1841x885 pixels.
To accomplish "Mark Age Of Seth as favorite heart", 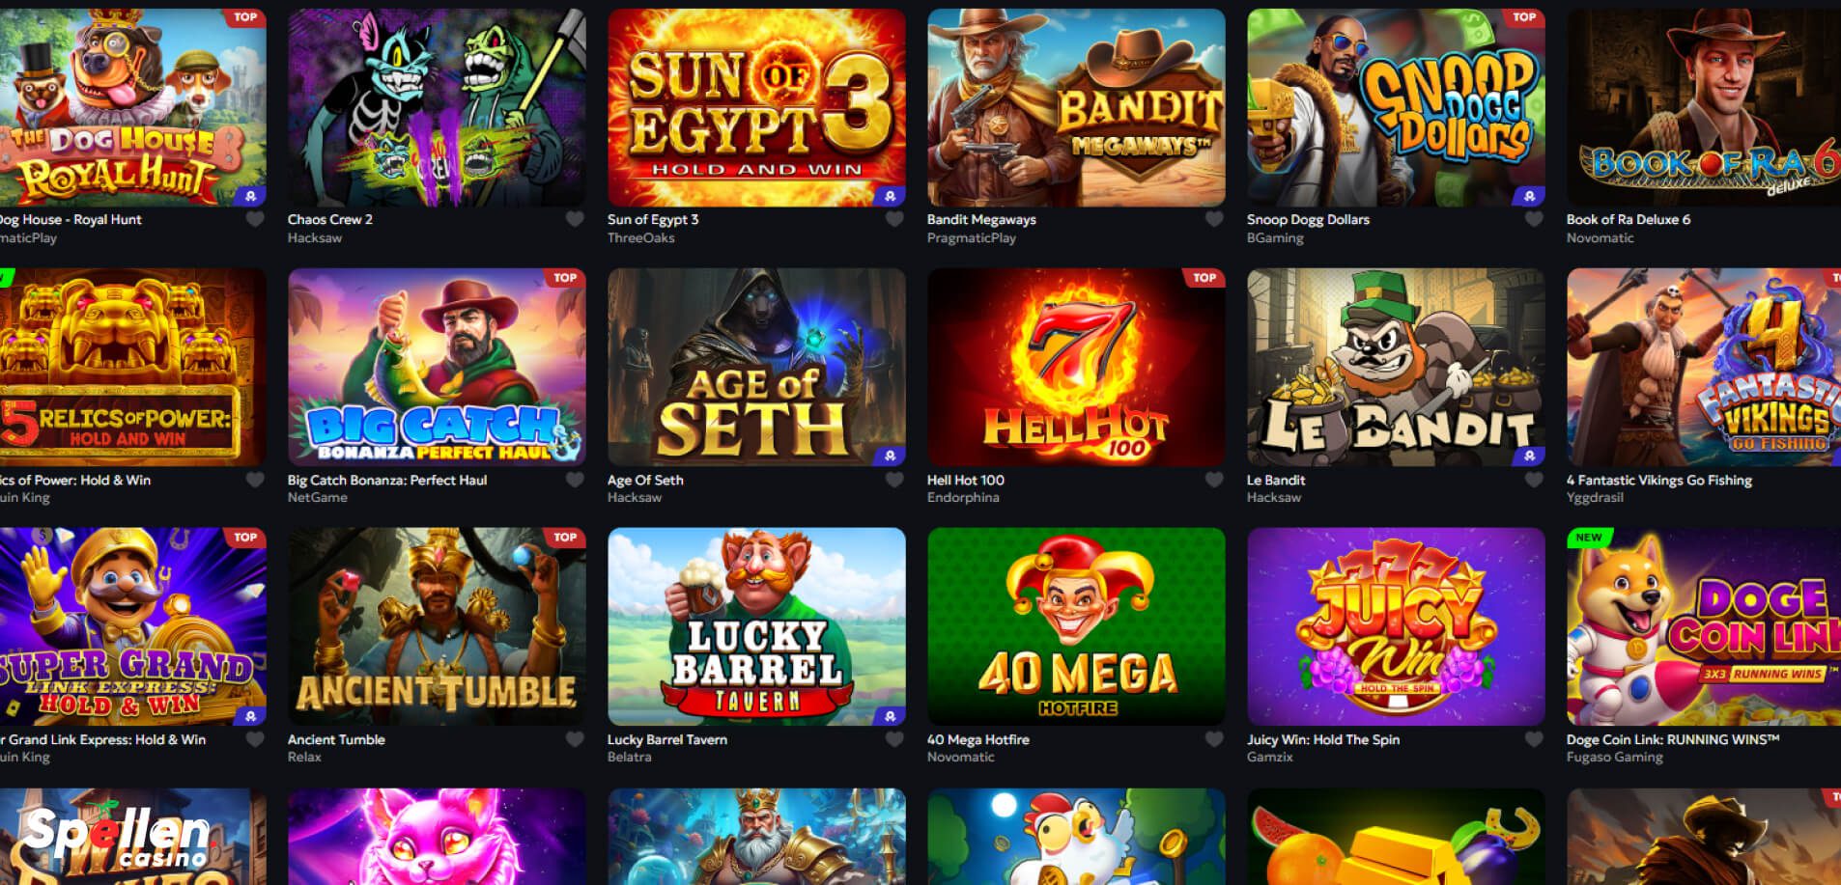I will coord(894,480).
